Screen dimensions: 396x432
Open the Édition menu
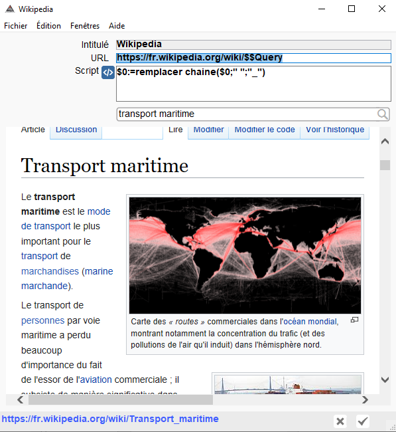[48, 26]
